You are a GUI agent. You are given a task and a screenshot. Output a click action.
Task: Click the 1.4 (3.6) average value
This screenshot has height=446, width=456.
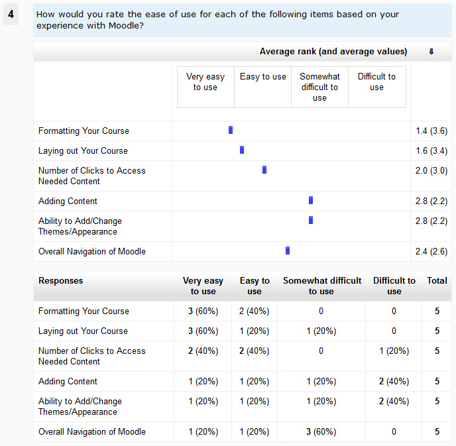[431, 131]
